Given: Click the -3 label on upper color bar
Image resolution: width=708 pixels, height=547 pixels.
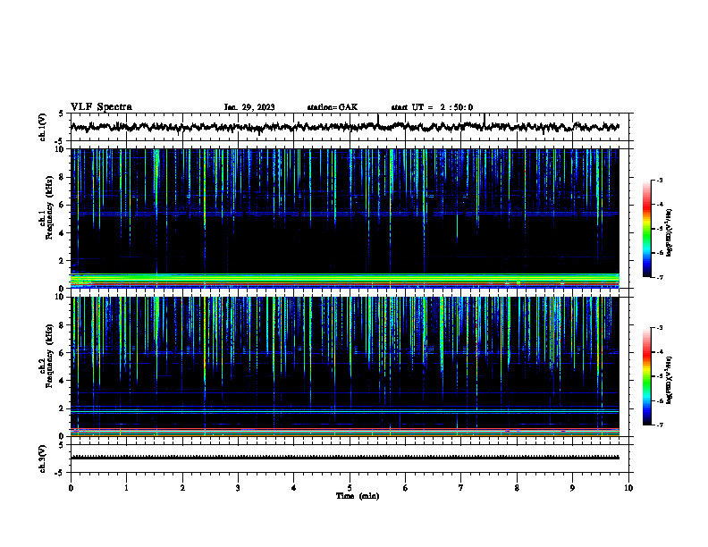Looking at the screenshot, I should tap(659, 180).
